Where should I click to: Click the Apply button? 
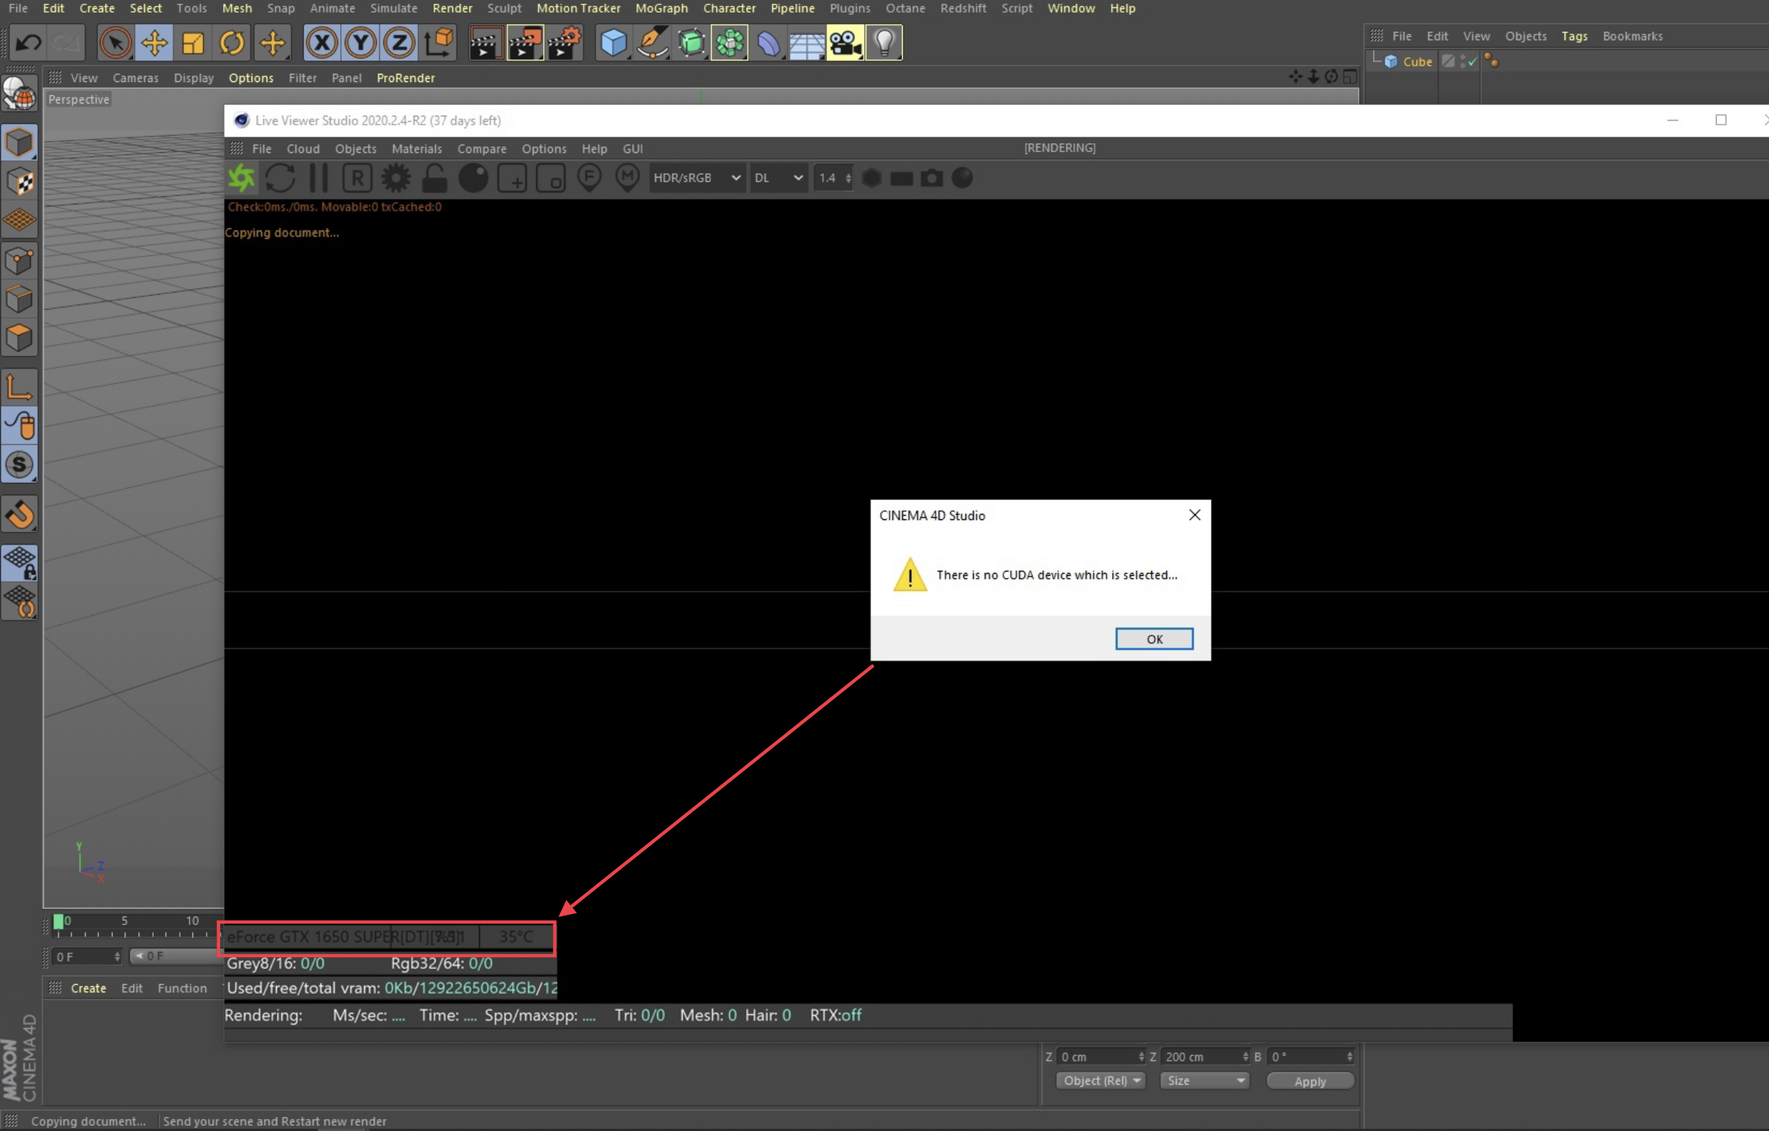tap(1309, 1080)
